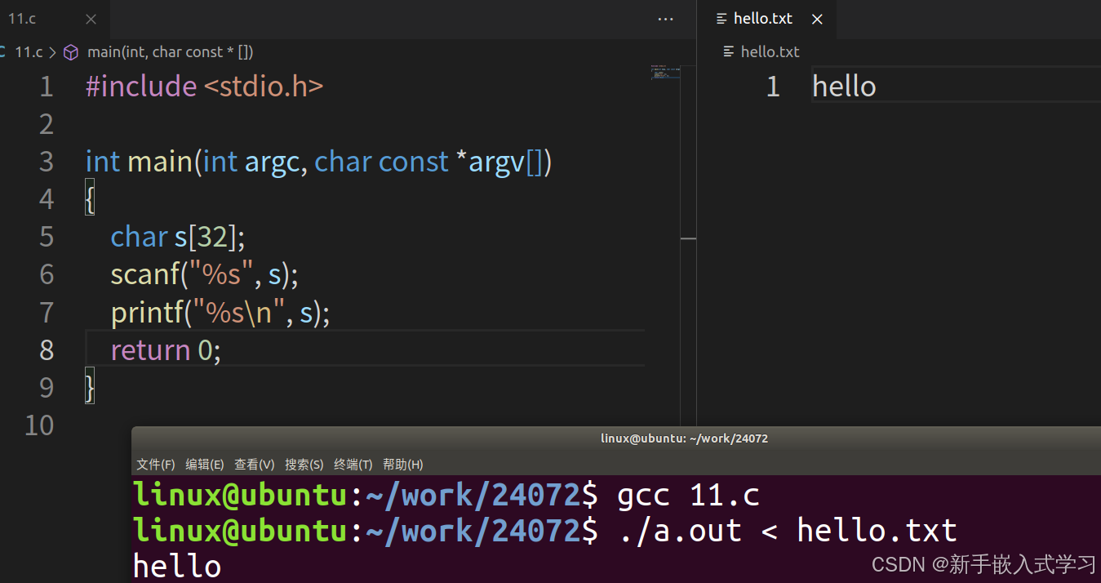Open the editor More Actions ellipsis
This screenshot has height=583, width=1101.
pyautogui.click(x=666, y=20)
